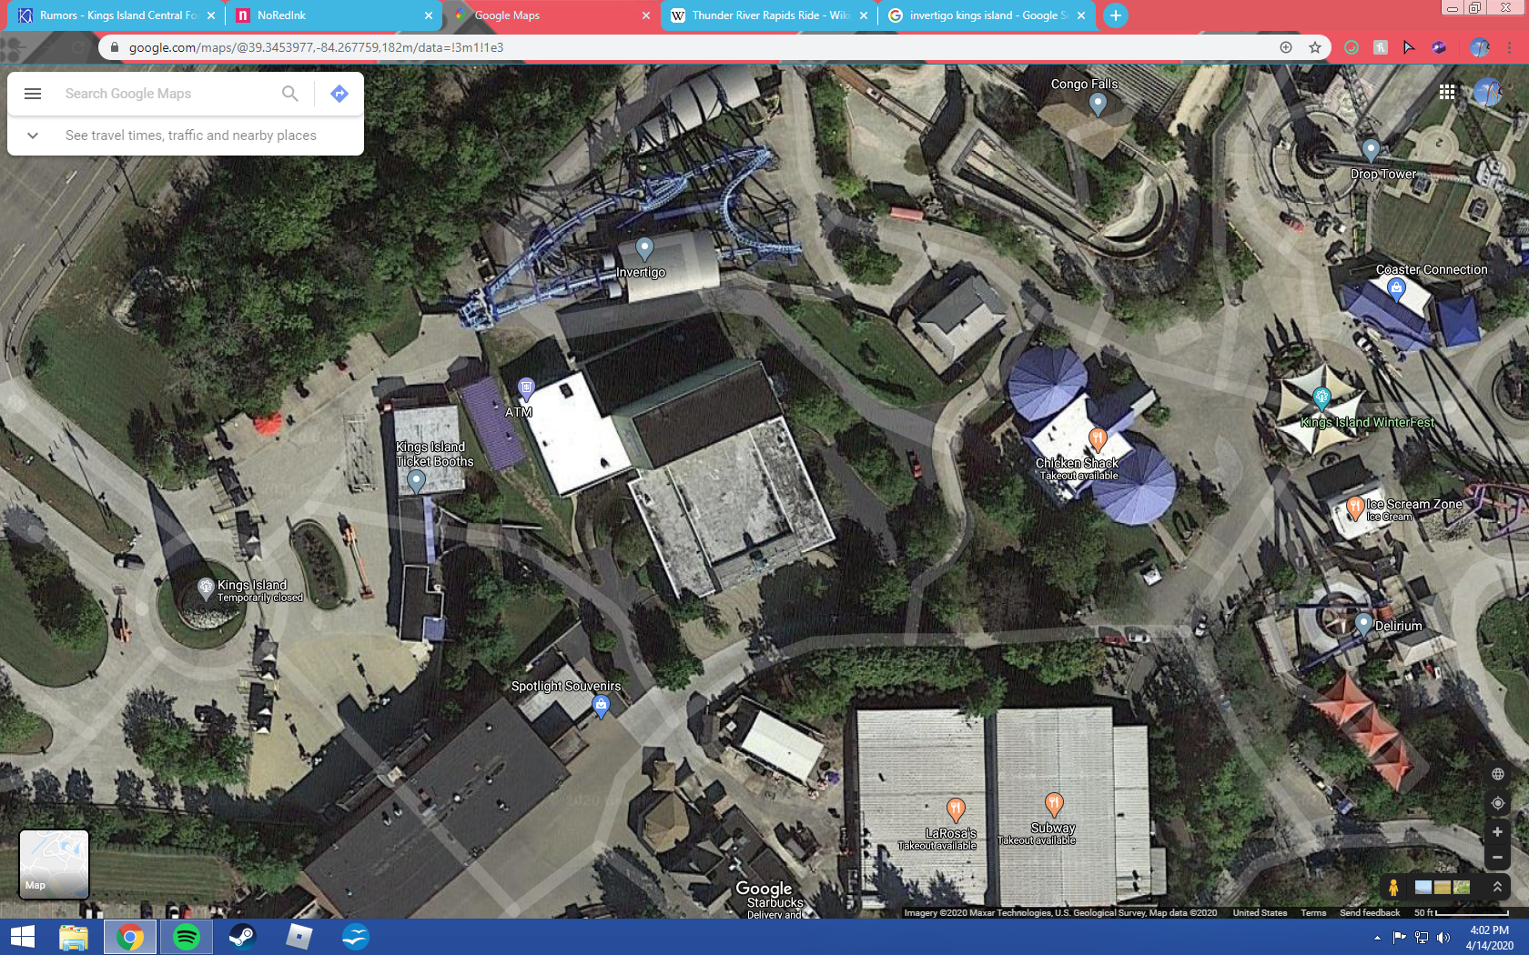Screen dimensions: 1529x955
Task: Open the Windows Start menu
Action: click(22, 937)
